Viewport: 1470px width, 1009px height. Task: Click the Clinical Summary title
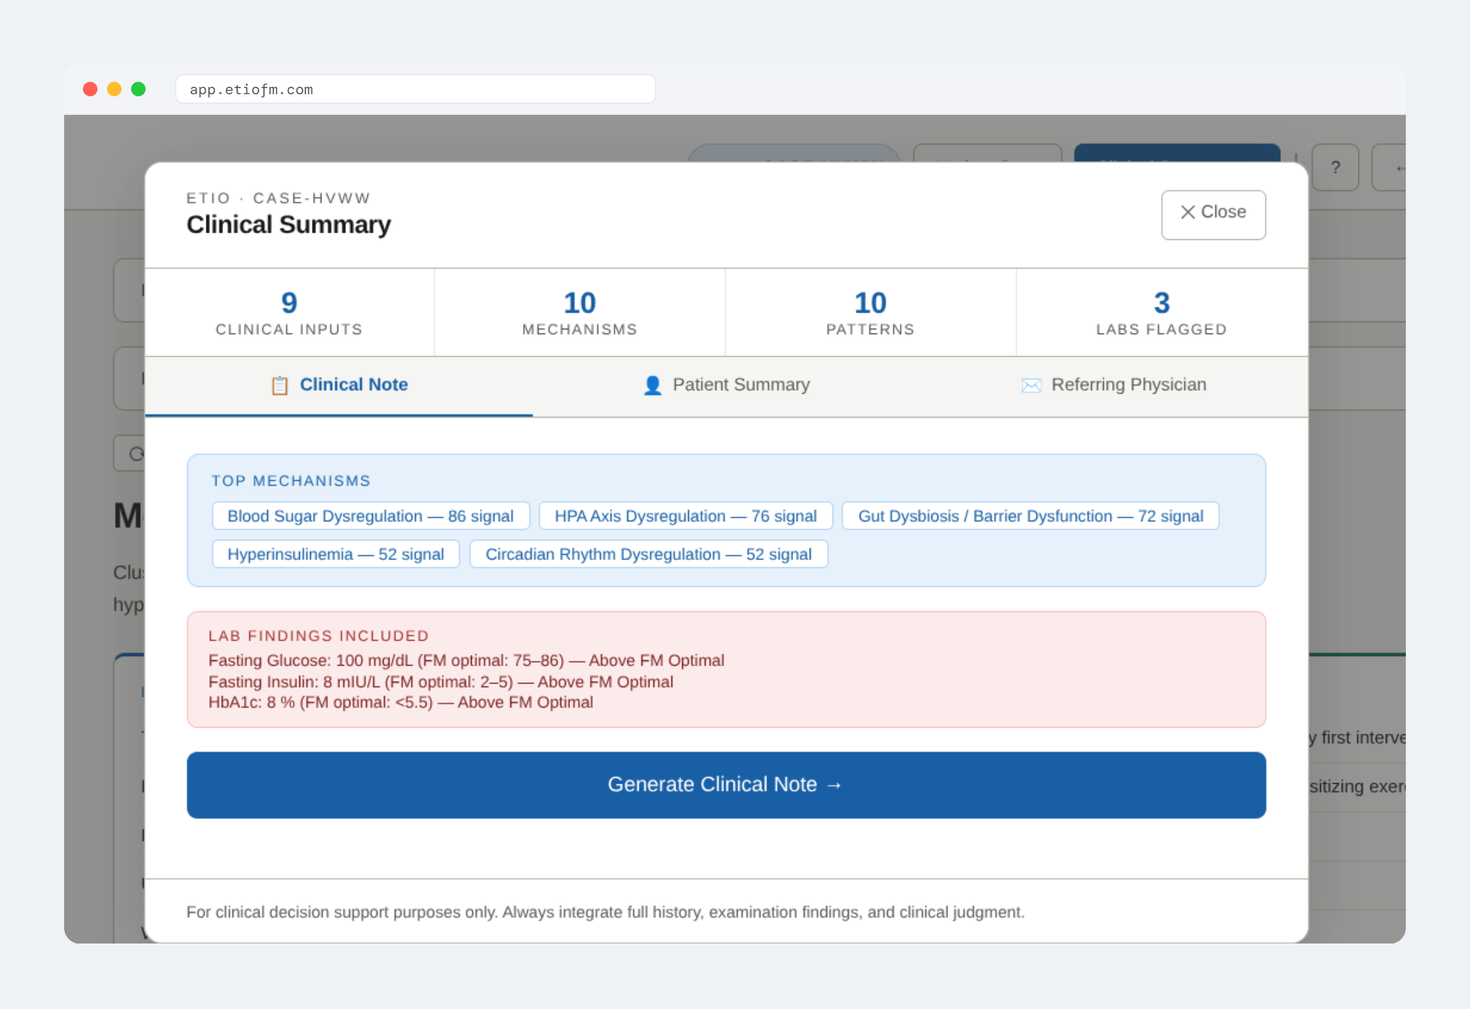tap(289, 225)
